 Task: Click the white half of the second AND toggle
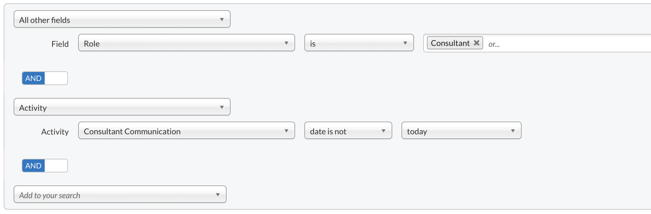pyautogui.click(x=56, y=166)
